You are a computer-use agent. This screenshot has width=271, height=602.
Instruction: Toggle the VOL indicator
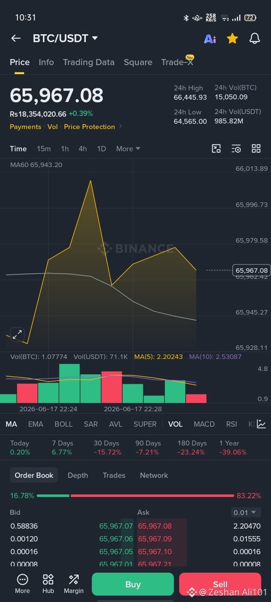click(175, 424)
